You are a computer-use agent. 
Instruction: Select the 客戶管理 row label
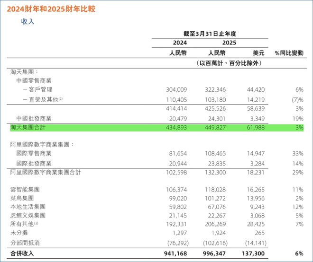click(40, 89)
